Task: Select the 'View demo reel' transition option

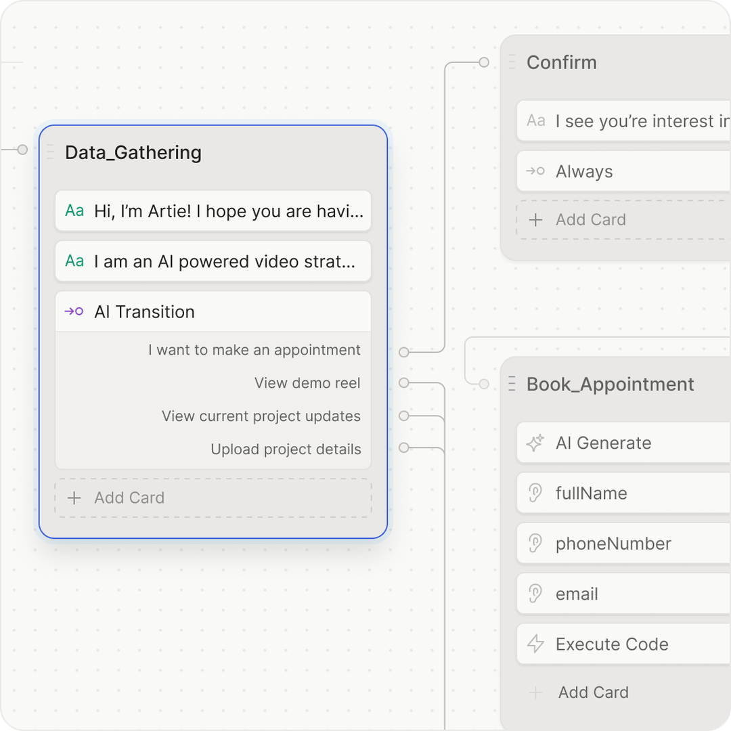Action: [307, 382]
